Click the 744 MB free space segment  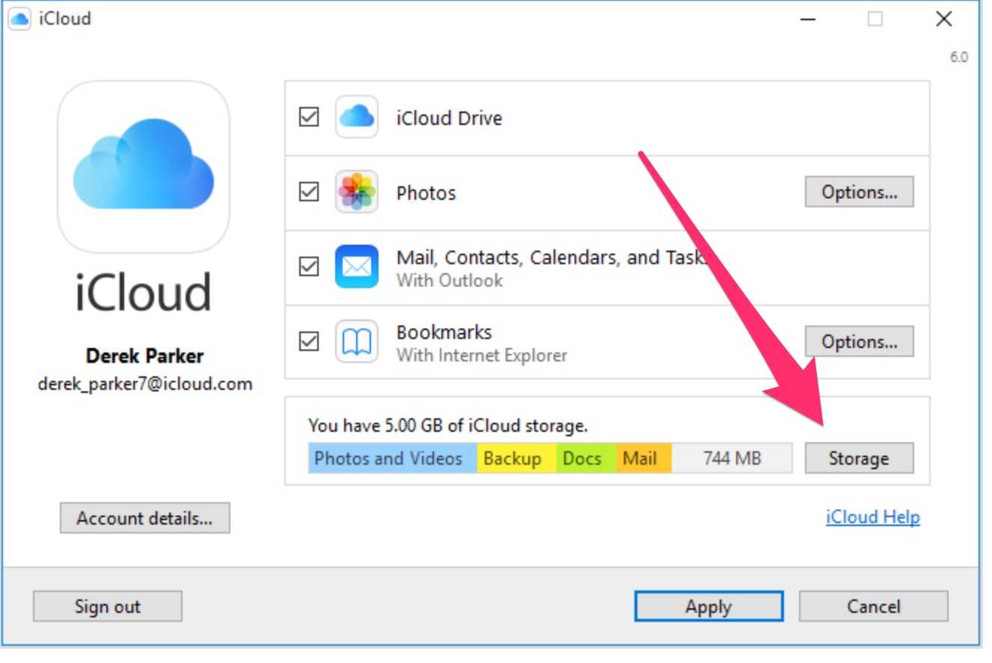coord(732,458)
